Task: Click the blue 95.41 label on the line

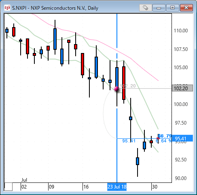Action: [129, 141]
